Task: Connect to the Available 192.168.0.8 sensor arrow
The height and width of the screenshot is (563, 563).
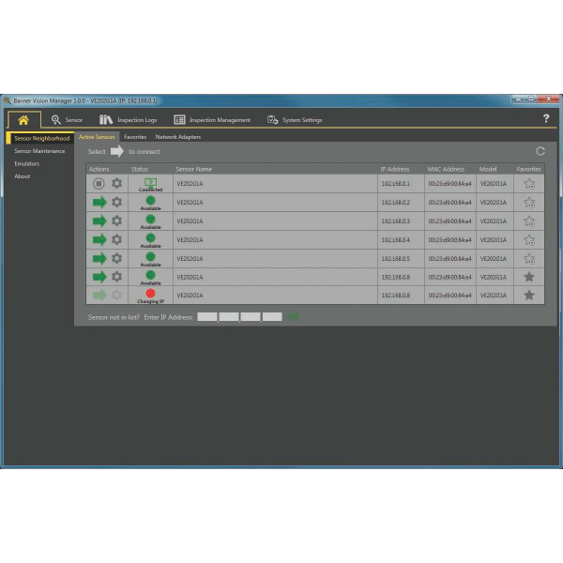Action: click(x=99, y=277)
